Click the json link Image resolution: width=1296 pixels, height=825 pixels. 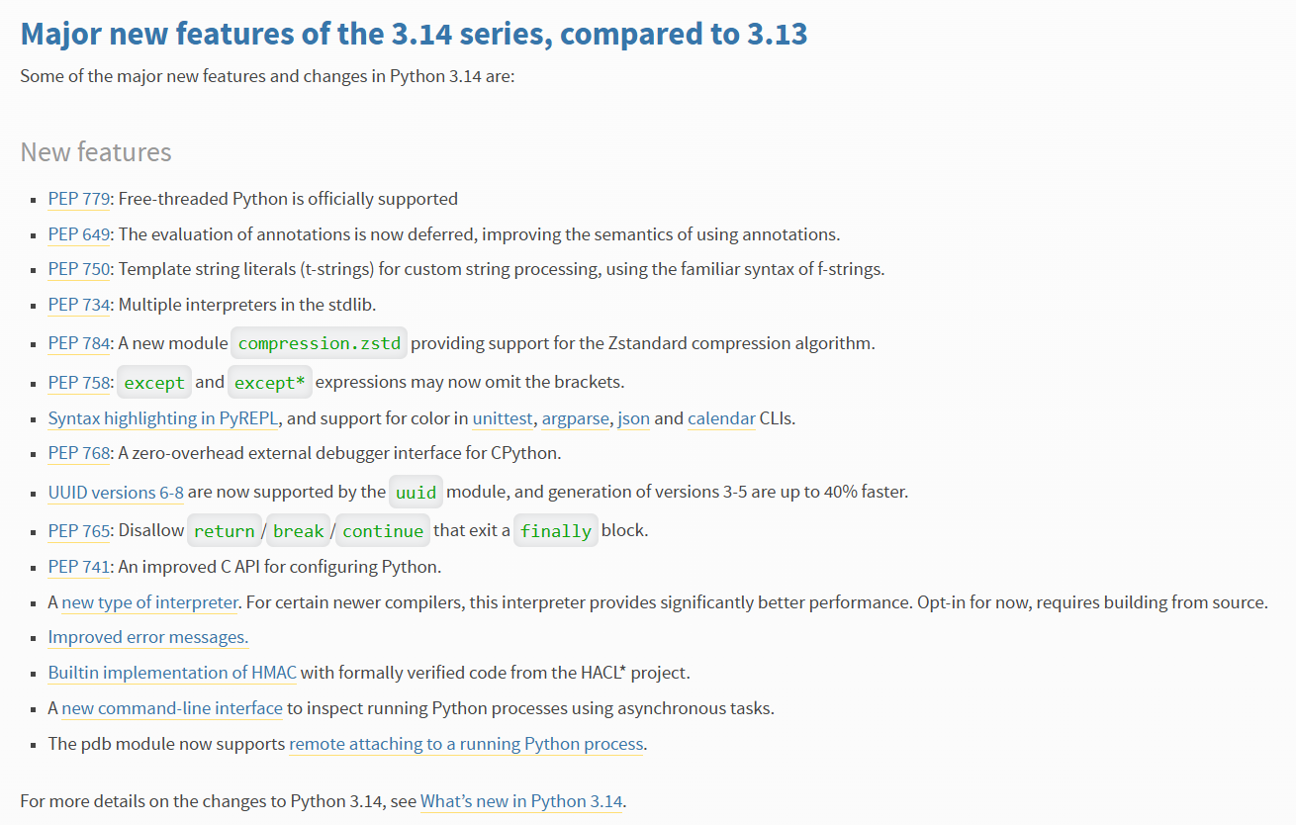[x=633, y=418]
